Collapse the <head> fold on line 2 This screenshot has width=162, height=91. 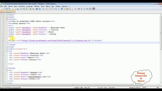pyautogui.click(x=7, y=17)
